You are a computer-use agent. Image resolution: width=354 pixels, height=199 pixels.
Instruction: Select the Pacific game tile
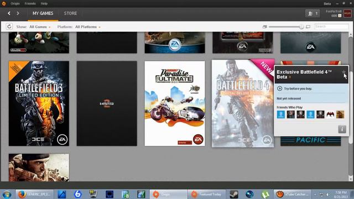pos(311,141)
